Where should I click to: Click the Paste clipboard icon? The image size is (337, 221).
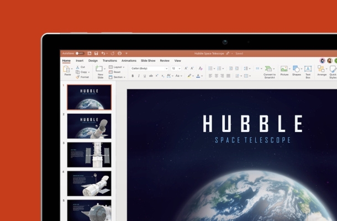[x=66, y=69]
